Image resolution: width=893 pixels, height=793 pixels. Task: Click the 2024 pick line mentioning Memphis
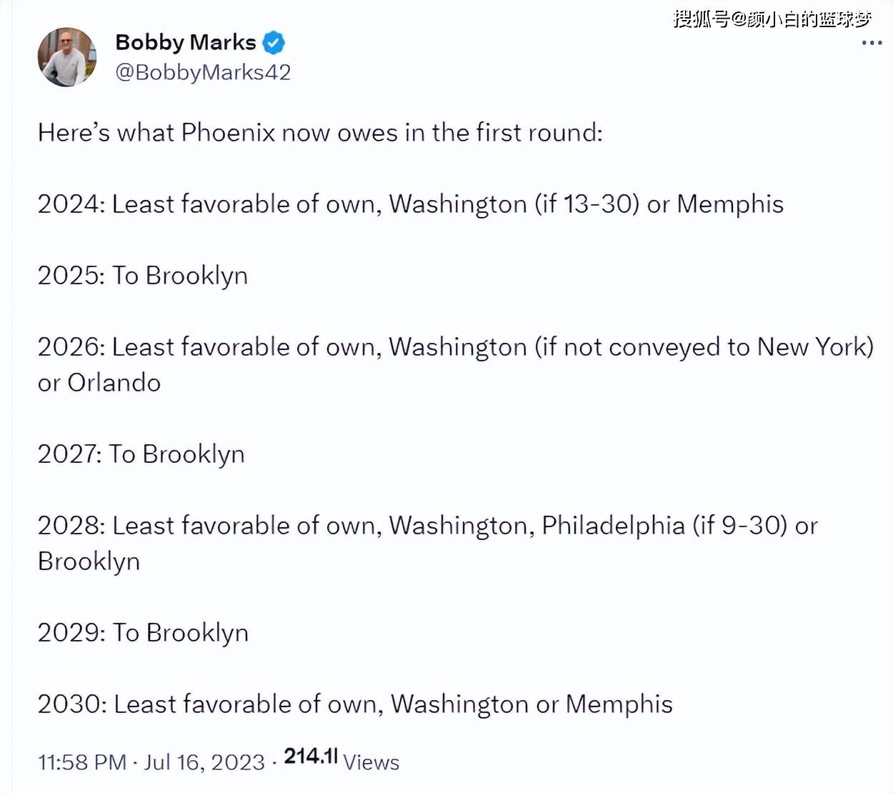coord(410,204)
